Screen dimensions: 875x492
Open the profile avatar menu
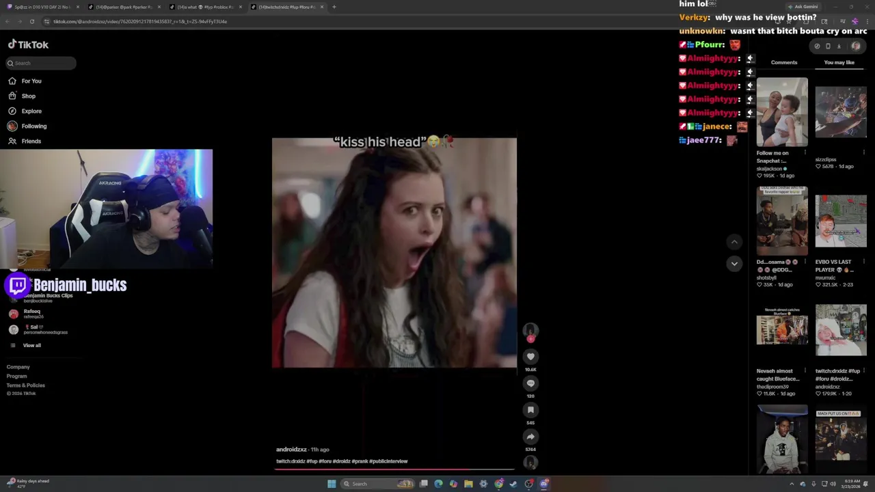click(x=856, y=46)
